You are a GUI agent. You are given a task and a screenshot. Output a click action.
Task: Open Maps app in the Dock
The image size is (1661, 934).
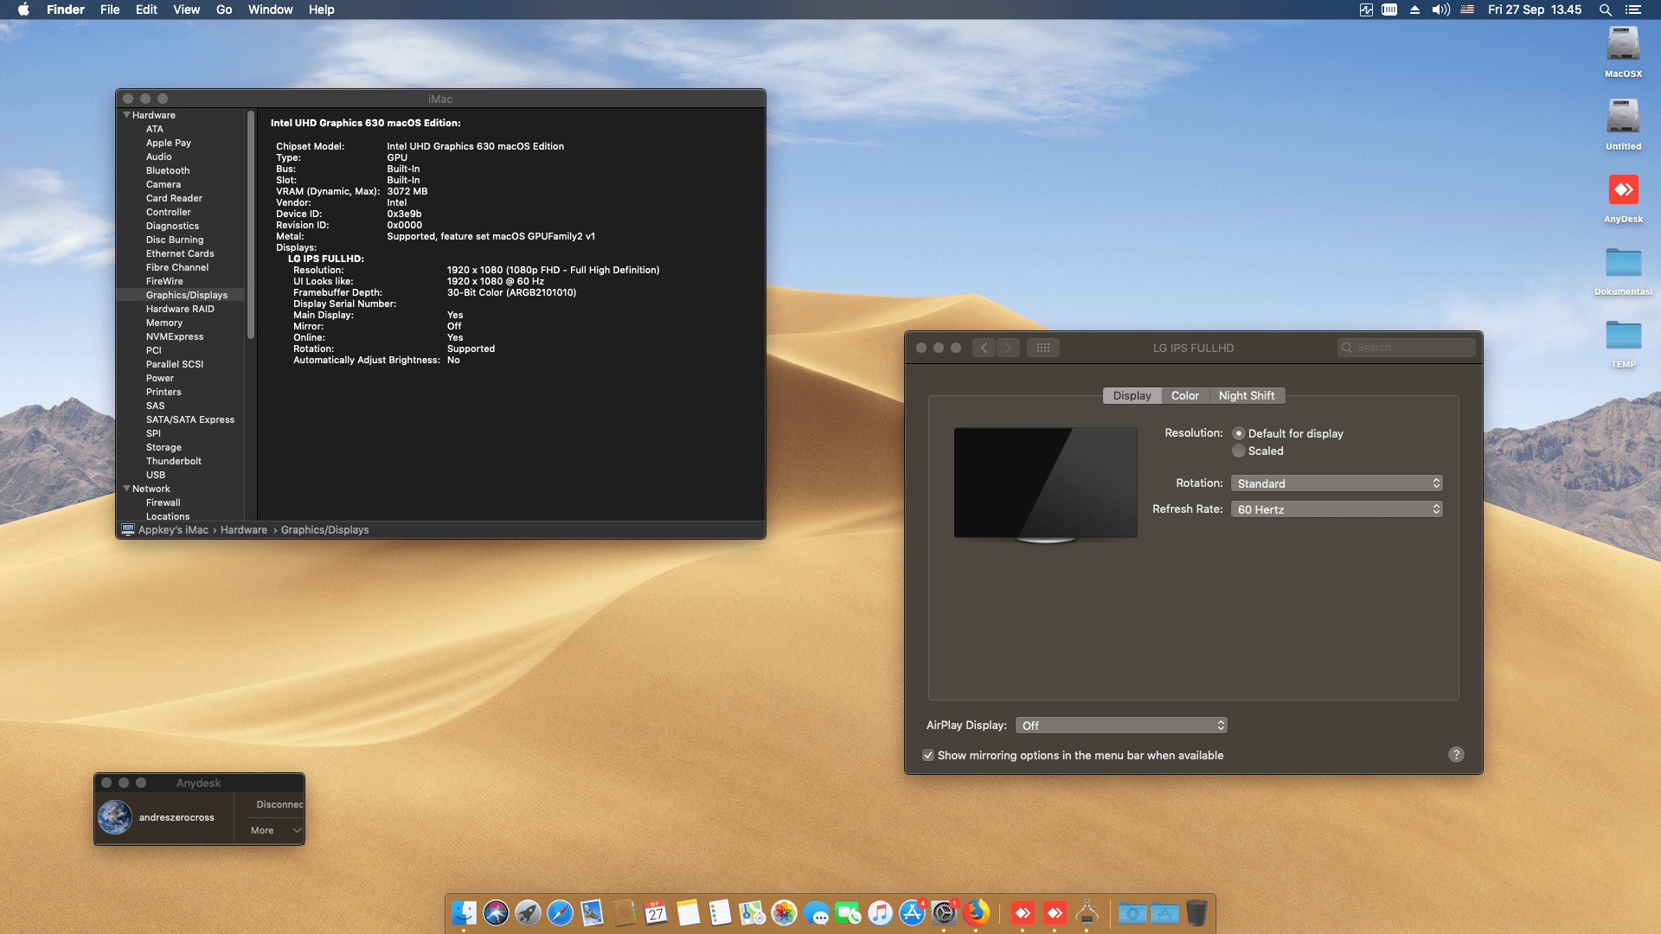tap(752, 912)
